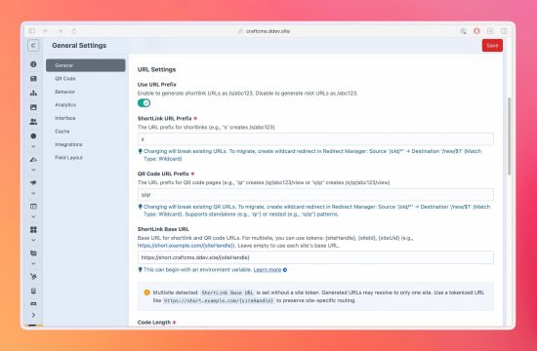Click the page vertical scrollbar thumb

coord(510,136)
